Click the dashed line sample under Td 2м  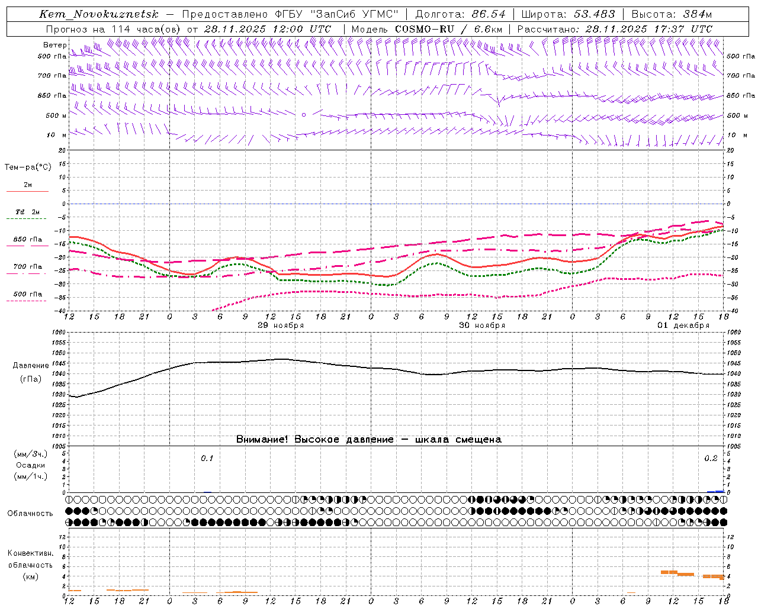point(27,219)
